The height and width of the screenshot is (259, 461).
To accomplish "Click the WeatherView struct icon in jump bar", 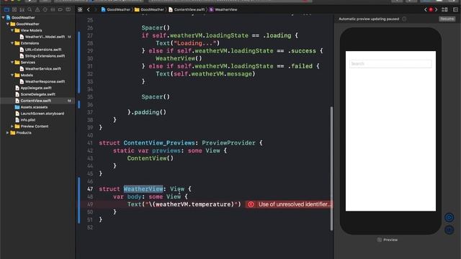I will point(211,9).
